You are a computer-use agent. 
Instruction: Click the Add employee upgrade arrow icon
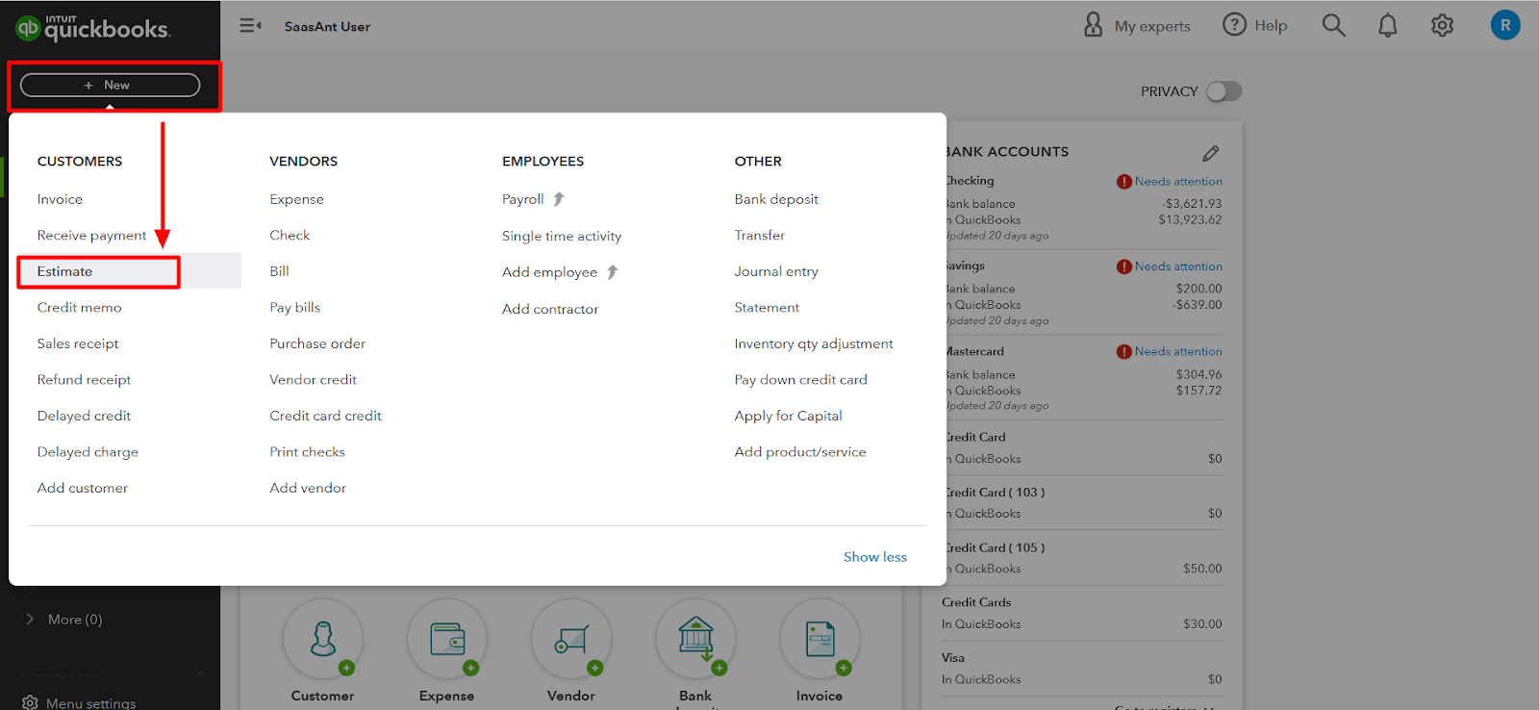[x=613, y=272]
